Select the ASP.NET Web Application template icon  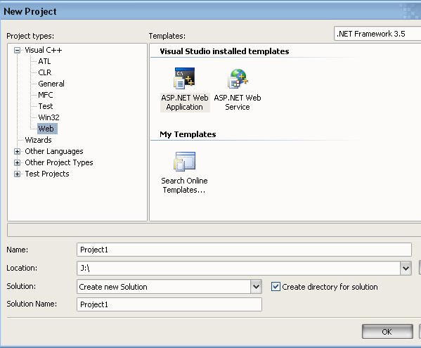coord(184,78)
